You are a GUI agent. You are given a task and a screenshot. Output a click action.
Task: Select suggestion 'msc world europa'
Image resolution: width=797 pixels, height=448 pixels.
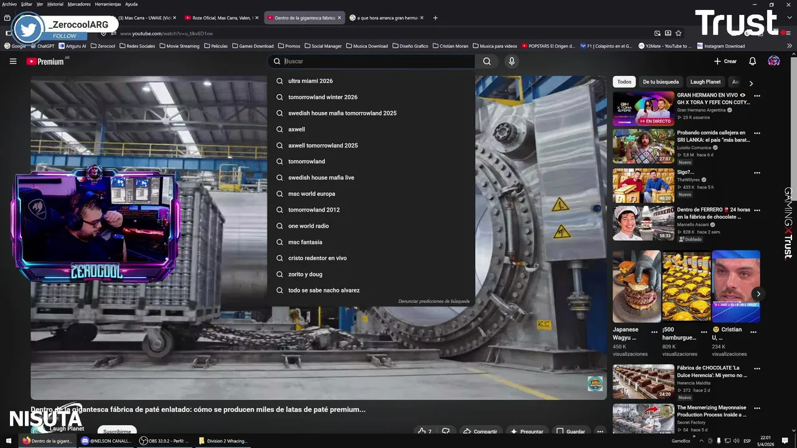coord(371,194)
